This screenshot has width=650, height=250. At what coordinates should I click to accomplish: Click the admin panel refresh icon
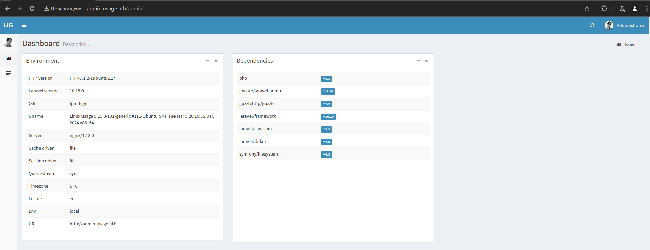coord(592,25)
